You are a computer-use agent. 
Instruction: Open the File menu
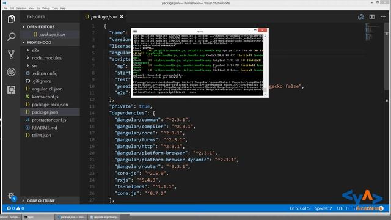(x=5, y=8)
